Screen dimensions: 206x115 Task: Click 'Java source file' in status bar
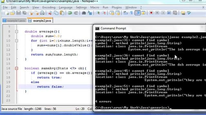pos(12,109)
